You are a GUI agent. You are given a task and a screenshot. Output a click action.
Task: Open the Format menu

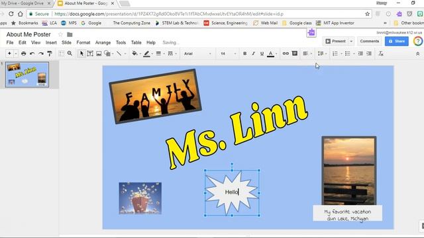(83, 42)
